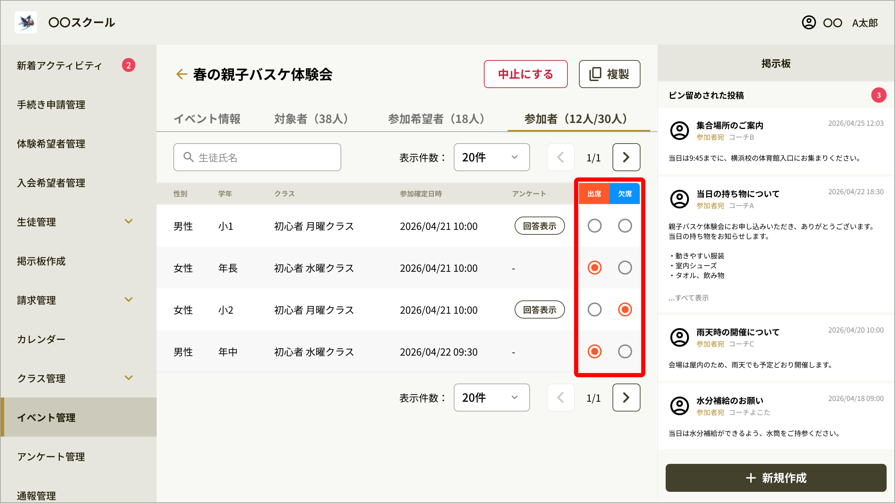
Task: Click avatar of 雨天時の開催について post
Action: (x=679, y=337)
